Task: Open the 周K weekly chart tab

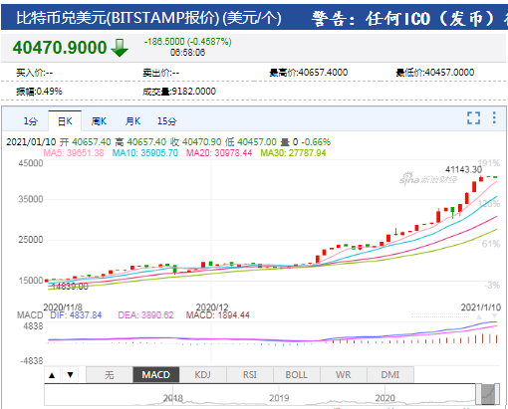Action: coord(99,121)
